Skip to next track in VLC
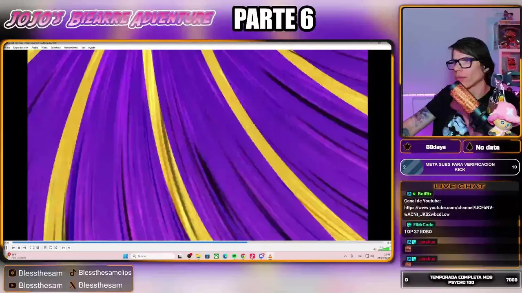 click(24, 247)
